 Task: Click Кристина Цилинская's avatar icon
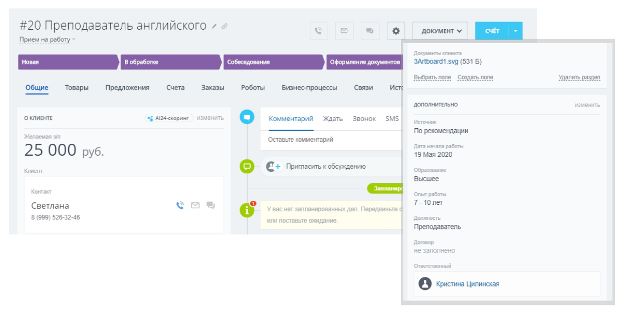[x=425, y=284]
